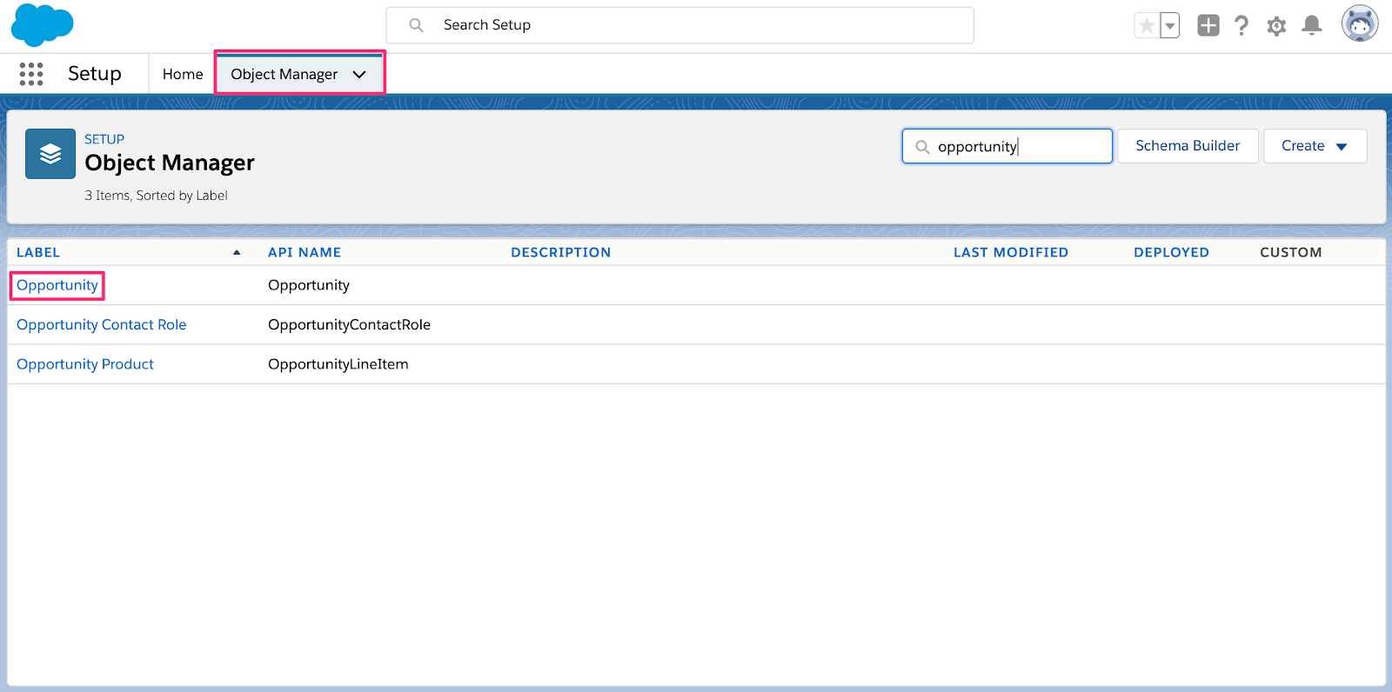The width and height of the screenshot is (1392, 692).
Task: Open the Create dropdown button
Action: click(x=1315, y=146)
